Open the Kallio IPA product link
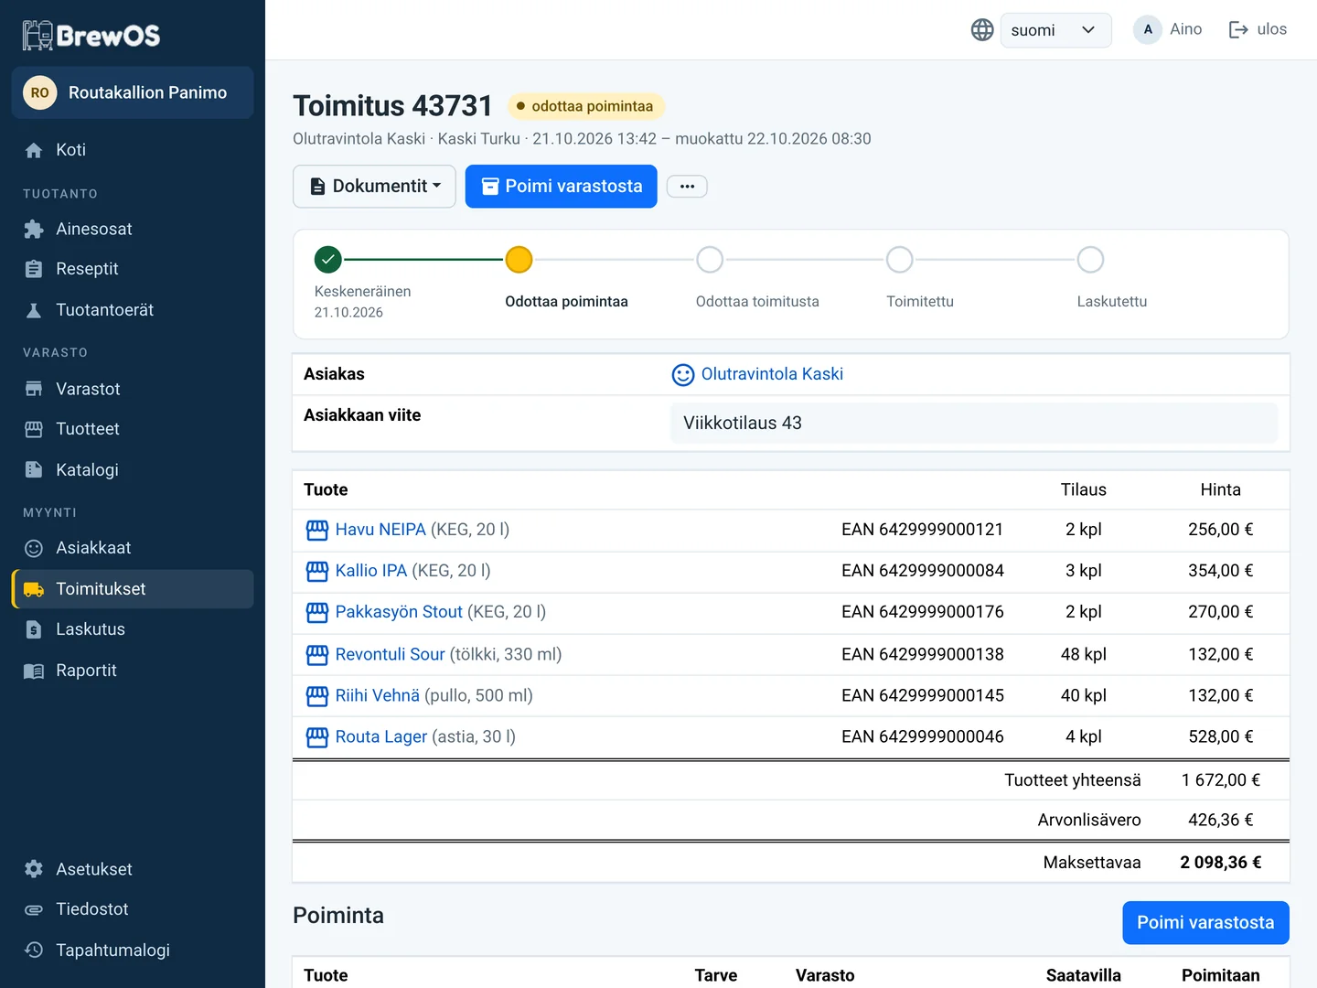 [371, 571]
